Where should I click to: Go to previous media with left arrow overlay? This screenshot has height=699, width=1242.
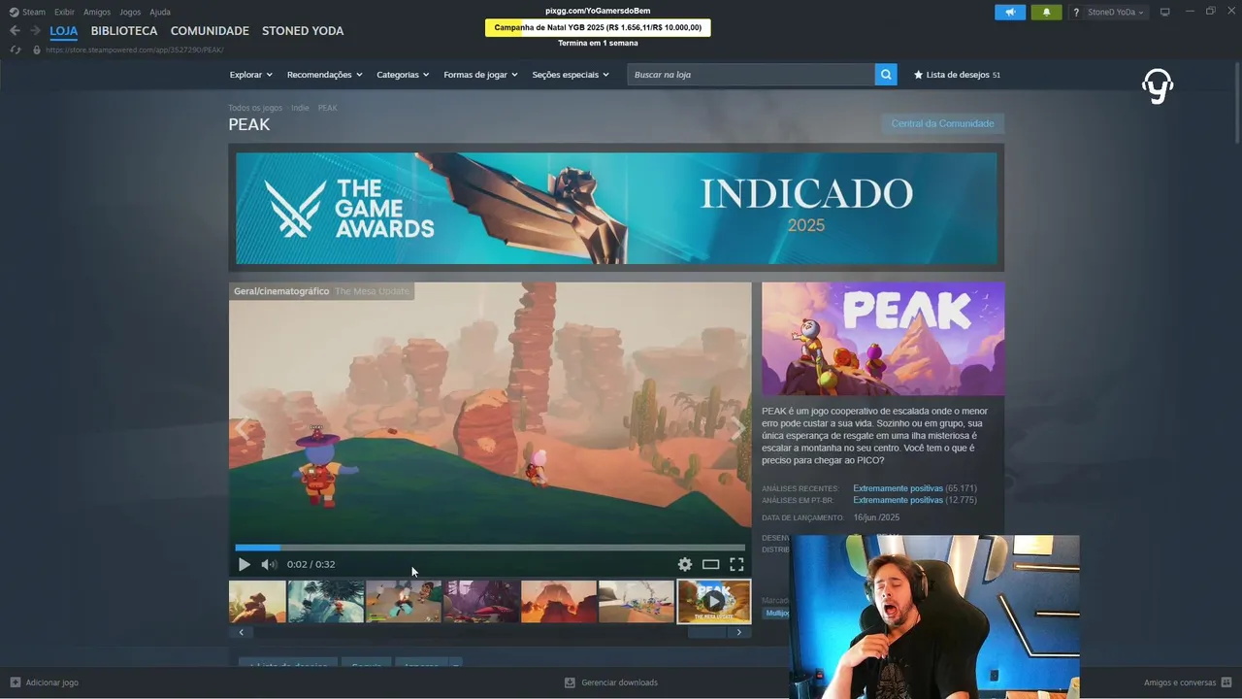point(242,428)
